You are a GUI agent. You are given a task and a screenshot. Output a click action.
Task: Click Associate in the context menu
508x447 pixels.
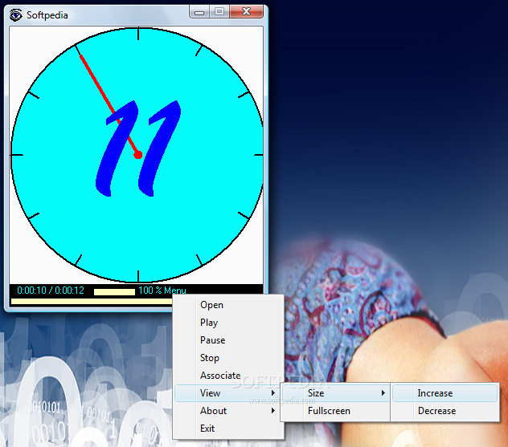tap(228, 376)
